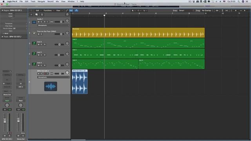Open the Track menu
This screenshot has width=251, height=141.
pyautogui.click(x=33, y=2)
